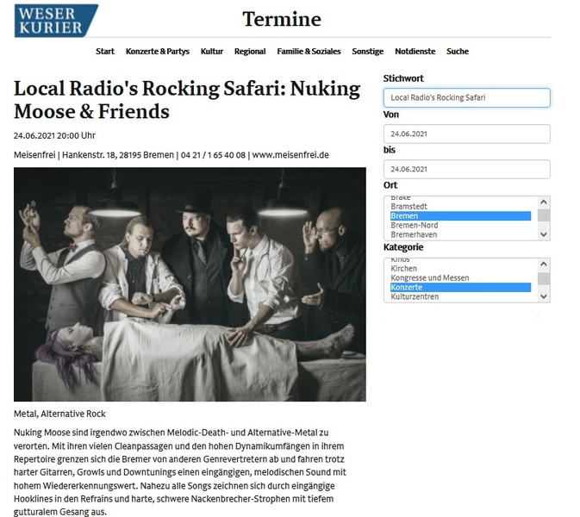580x517 pixels.
Task: Click the 'Metal, Alternative Rock' genre line
Action: pos(59,414)
